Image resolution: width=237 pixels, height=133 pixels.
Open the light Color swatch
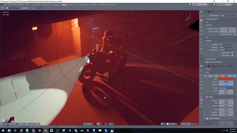point(226,79)
